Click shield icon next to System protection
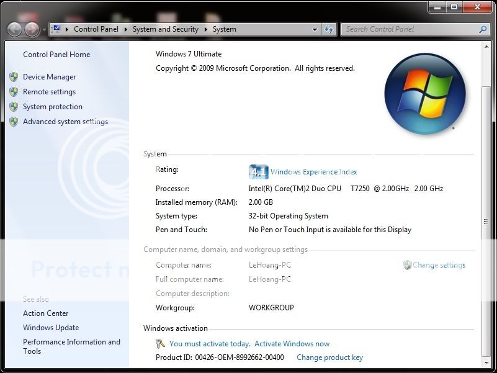Image resolution: width=497 pixels, height=373 pixels. [14, 107]
